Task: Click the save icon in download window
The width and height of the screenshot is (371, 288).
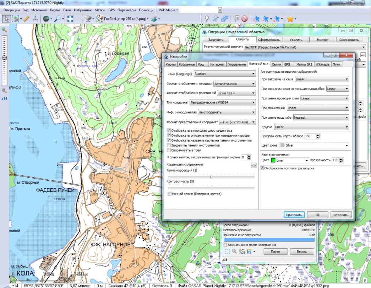Action: 250,251
